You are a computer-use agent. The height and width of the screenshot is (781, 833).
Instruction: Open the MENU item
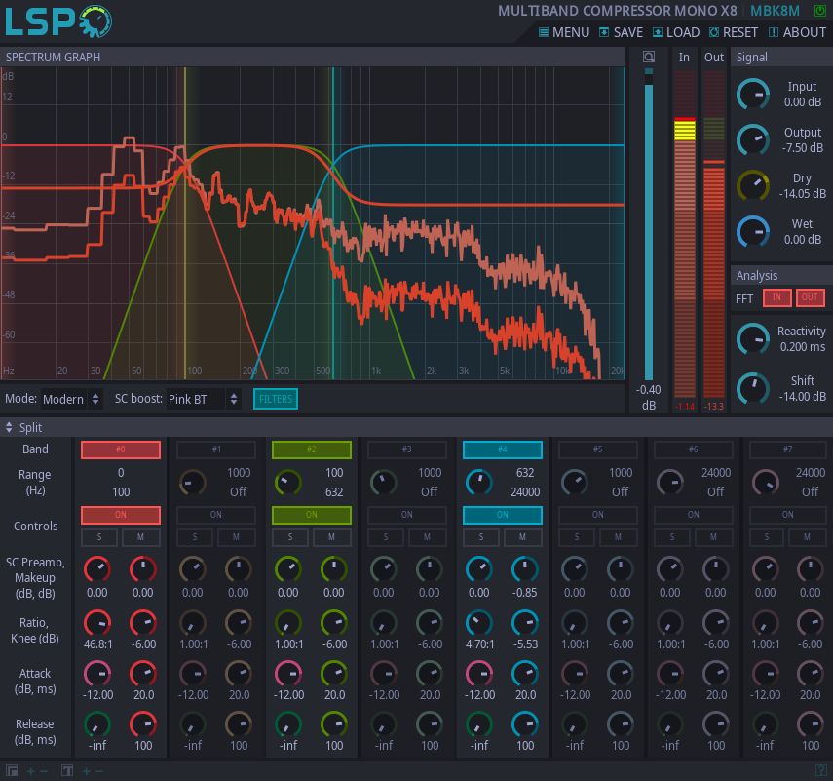tap(564, 32)
